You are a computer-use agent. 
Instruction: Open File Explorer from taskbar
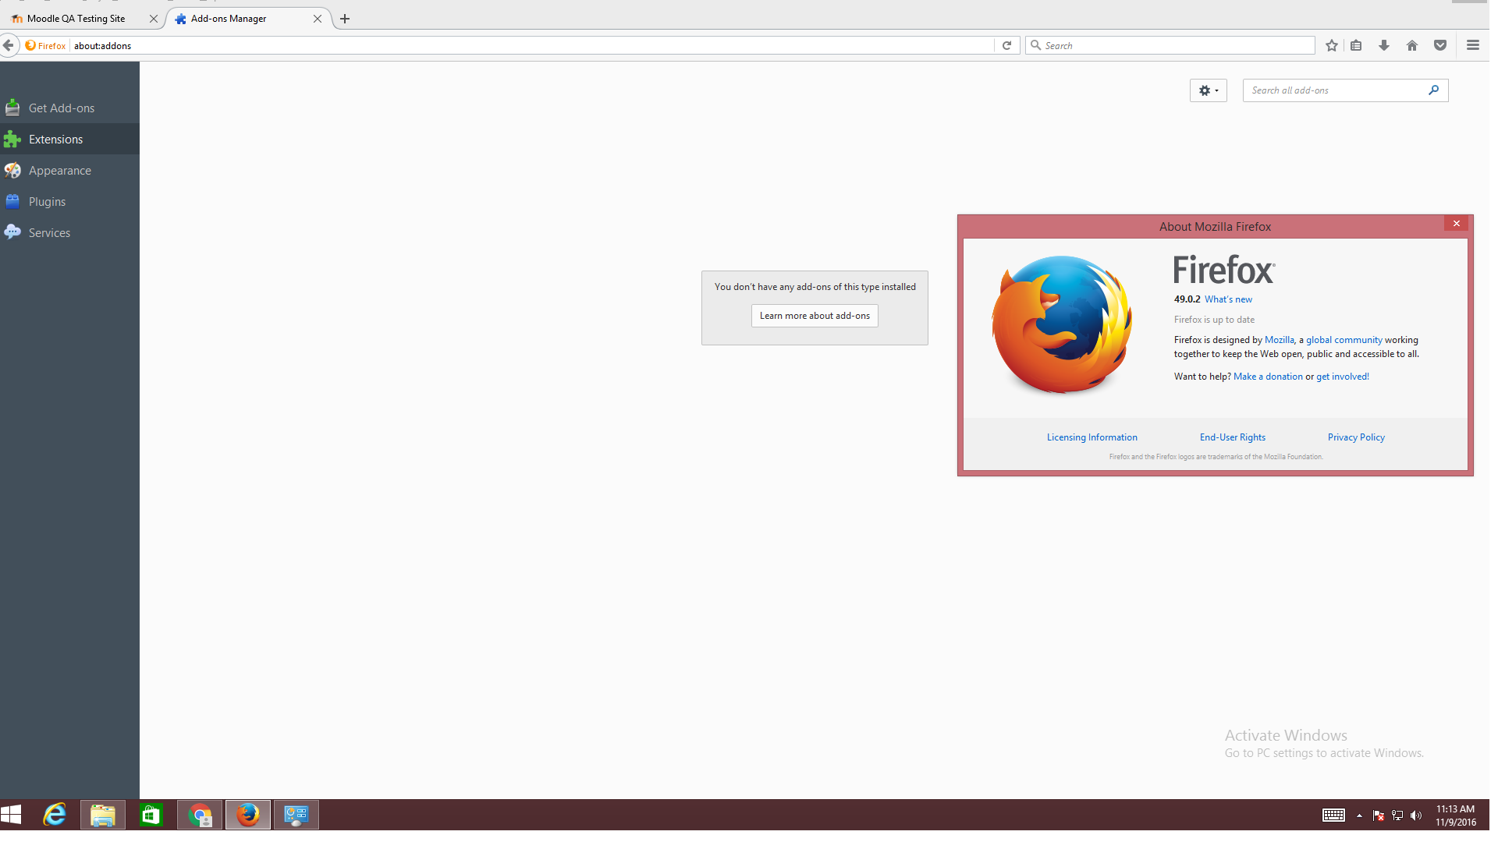click(102, 815)
